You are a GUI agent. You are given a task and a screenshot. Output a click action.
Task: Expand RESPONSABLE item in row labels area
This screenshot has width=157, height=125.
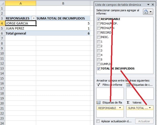click(120, 108)
